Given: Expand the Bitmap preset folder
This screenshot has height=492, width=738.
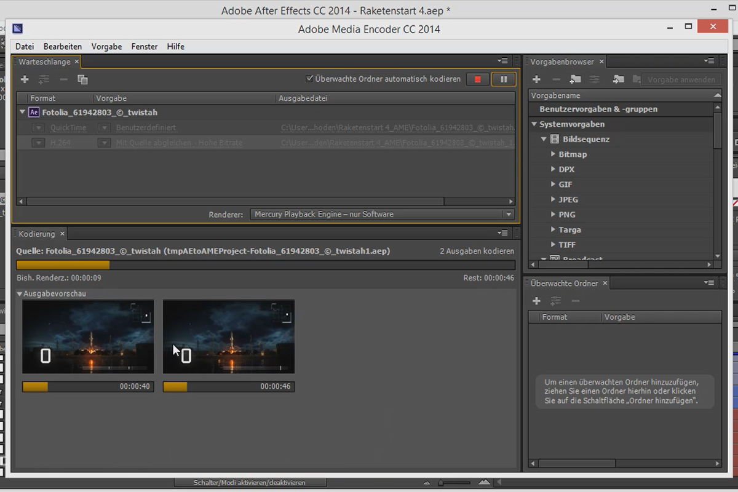Looking at the screenshot, I should [x=553, y=154].
